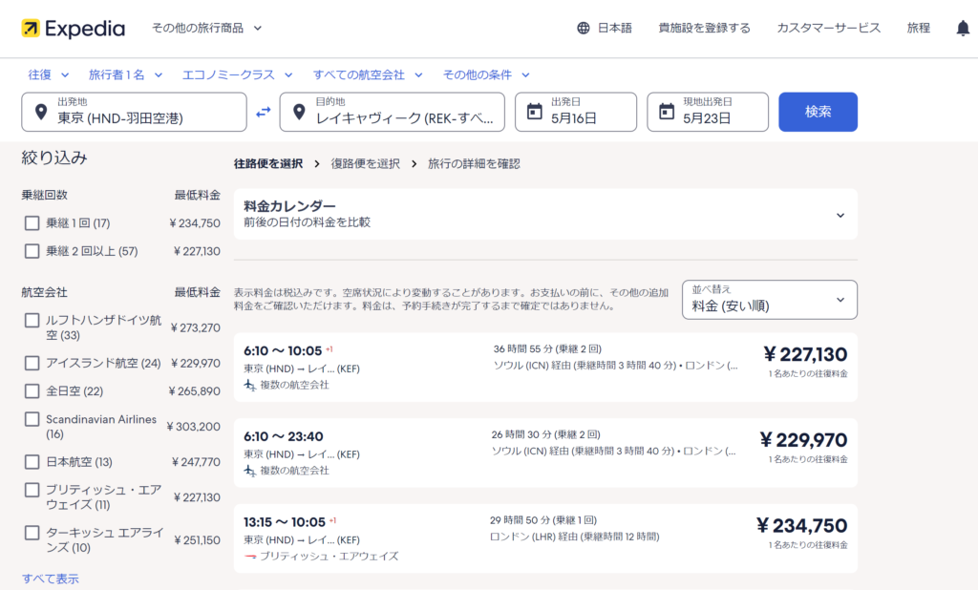Click the 出発日 date field
Screen dimensions: 978x590
[x=576, y=112]
